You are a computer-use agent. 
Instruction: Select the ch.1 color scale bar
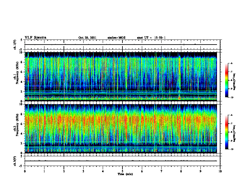tap(226, 80)
